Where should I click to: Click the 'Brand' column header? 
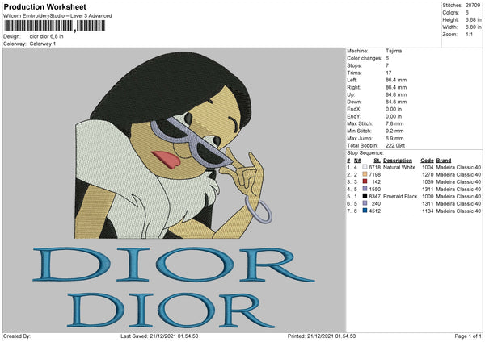click(x=444, y=161)
